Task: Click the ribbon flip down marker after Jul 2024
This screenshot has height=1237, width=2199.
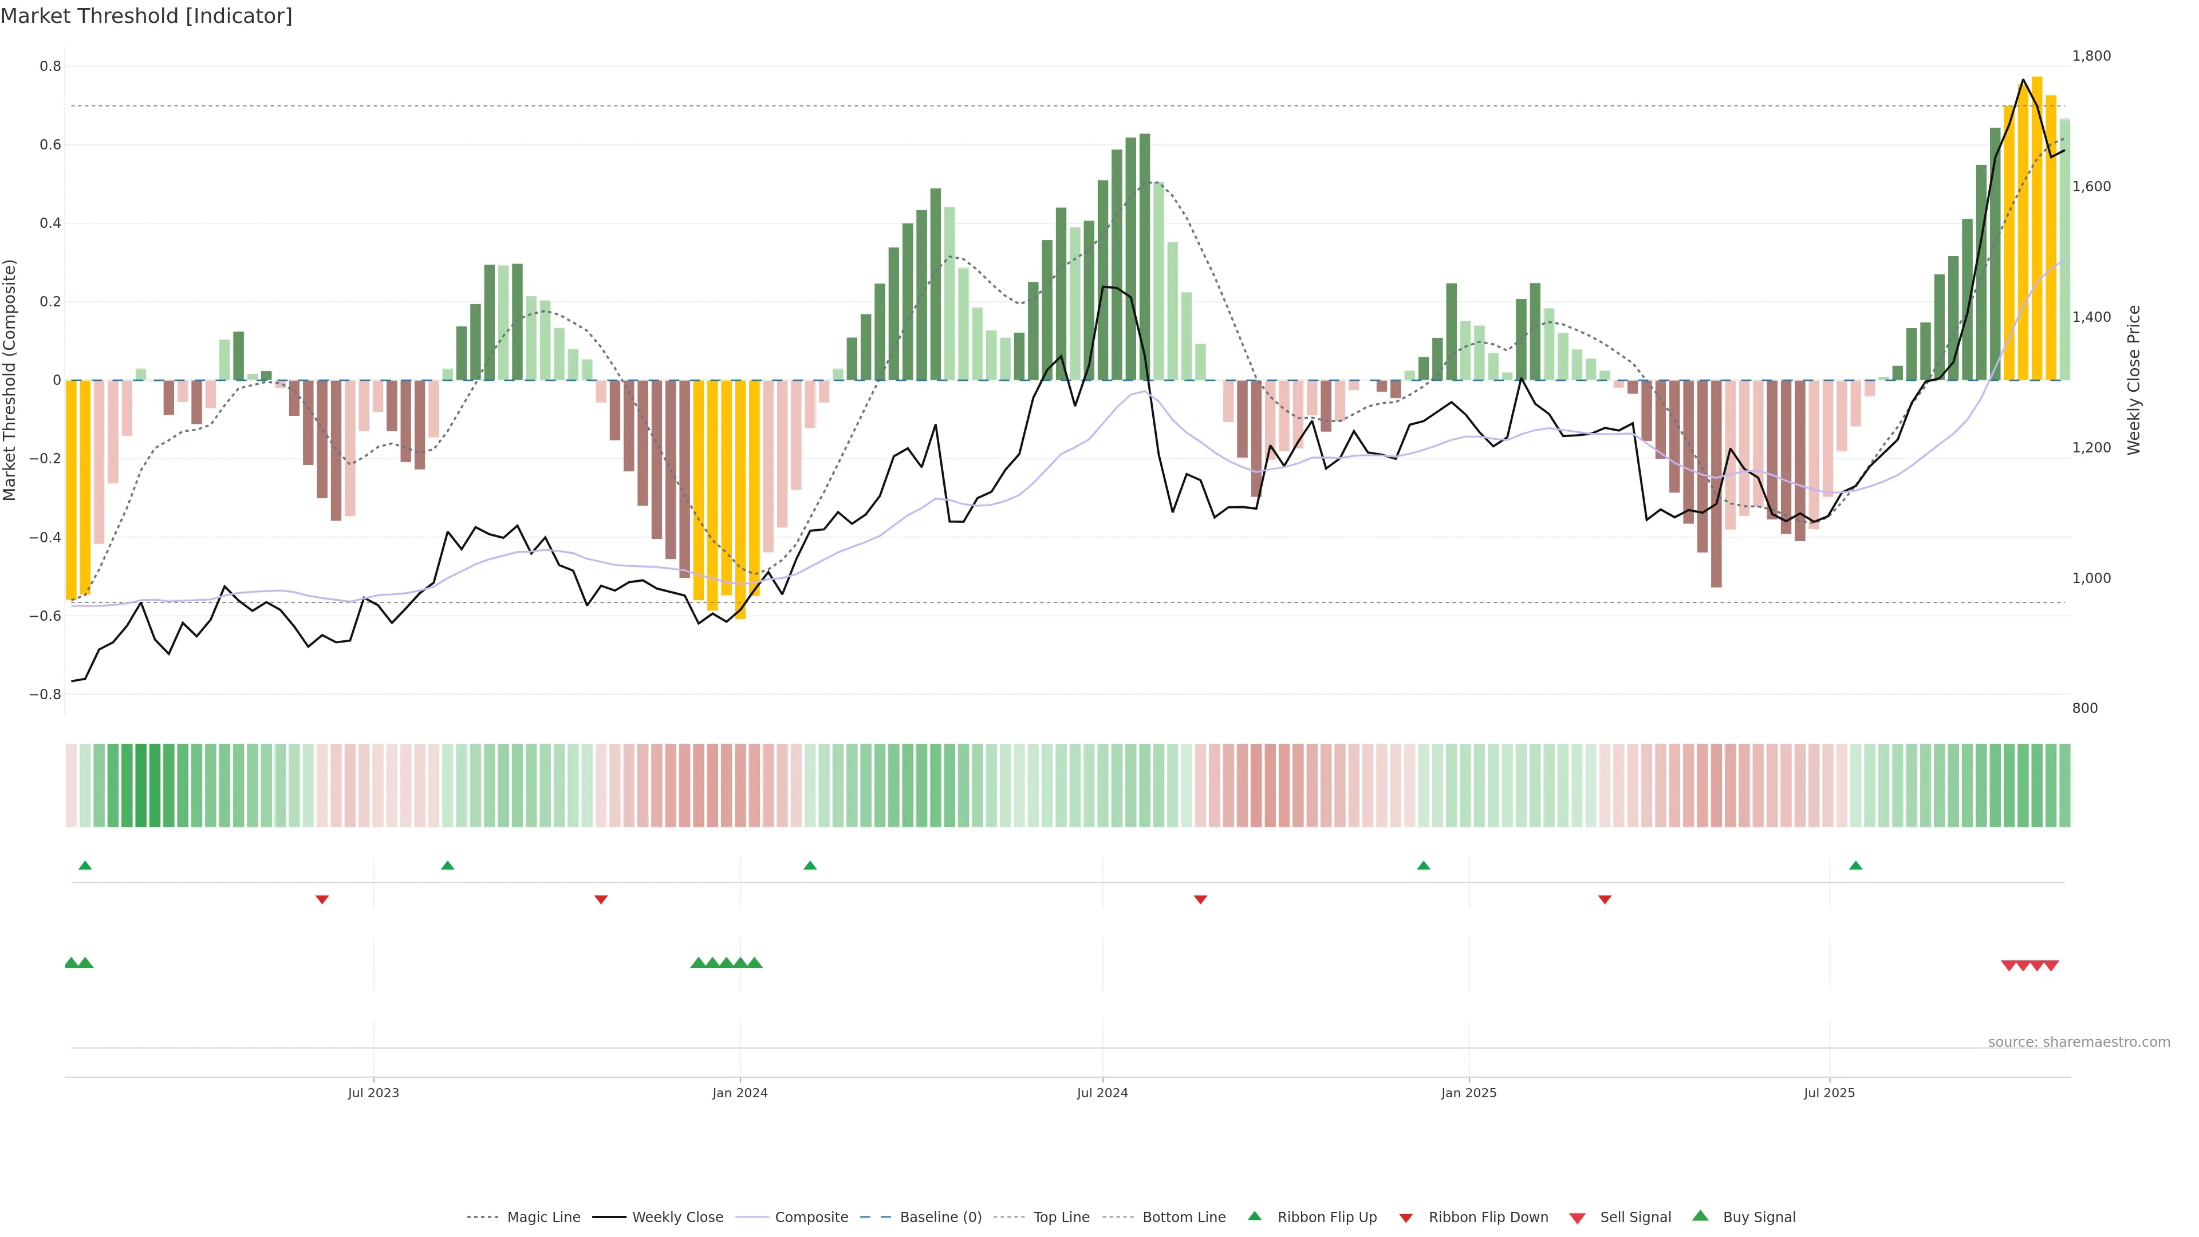Action: (1200, 900)
